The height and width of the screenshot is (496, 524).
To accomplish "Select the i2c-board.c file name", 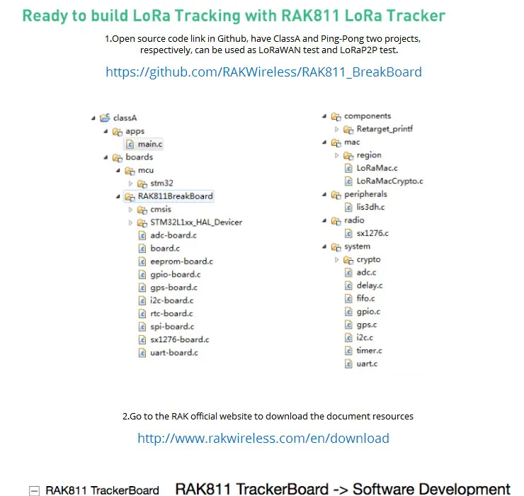I will (172, 300).
